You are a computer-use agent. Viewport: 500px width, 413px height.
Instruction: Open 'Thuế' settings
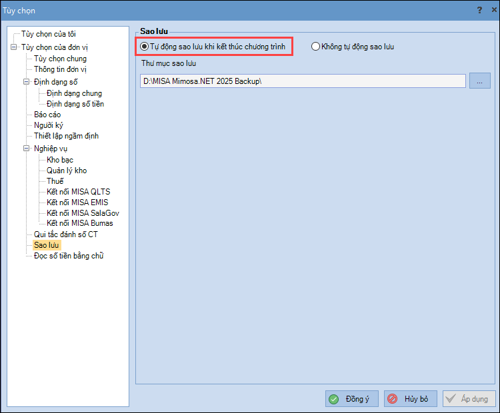[x=55, y=181]
